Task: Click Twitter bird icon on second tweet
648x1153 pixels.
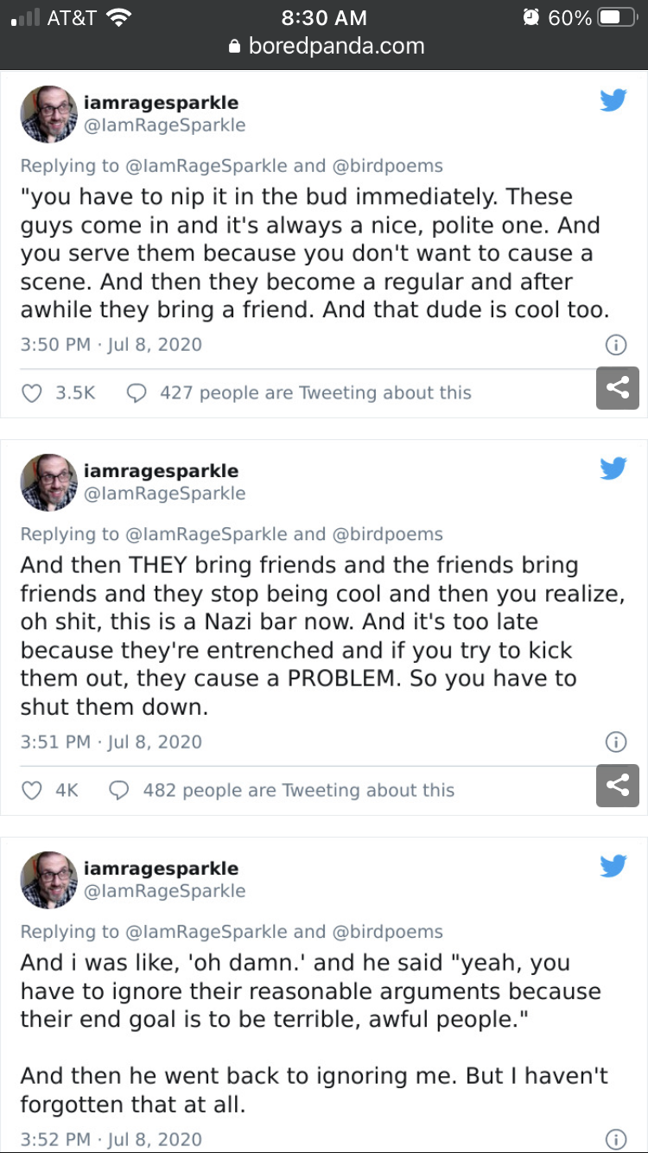Action: point(613,469)
